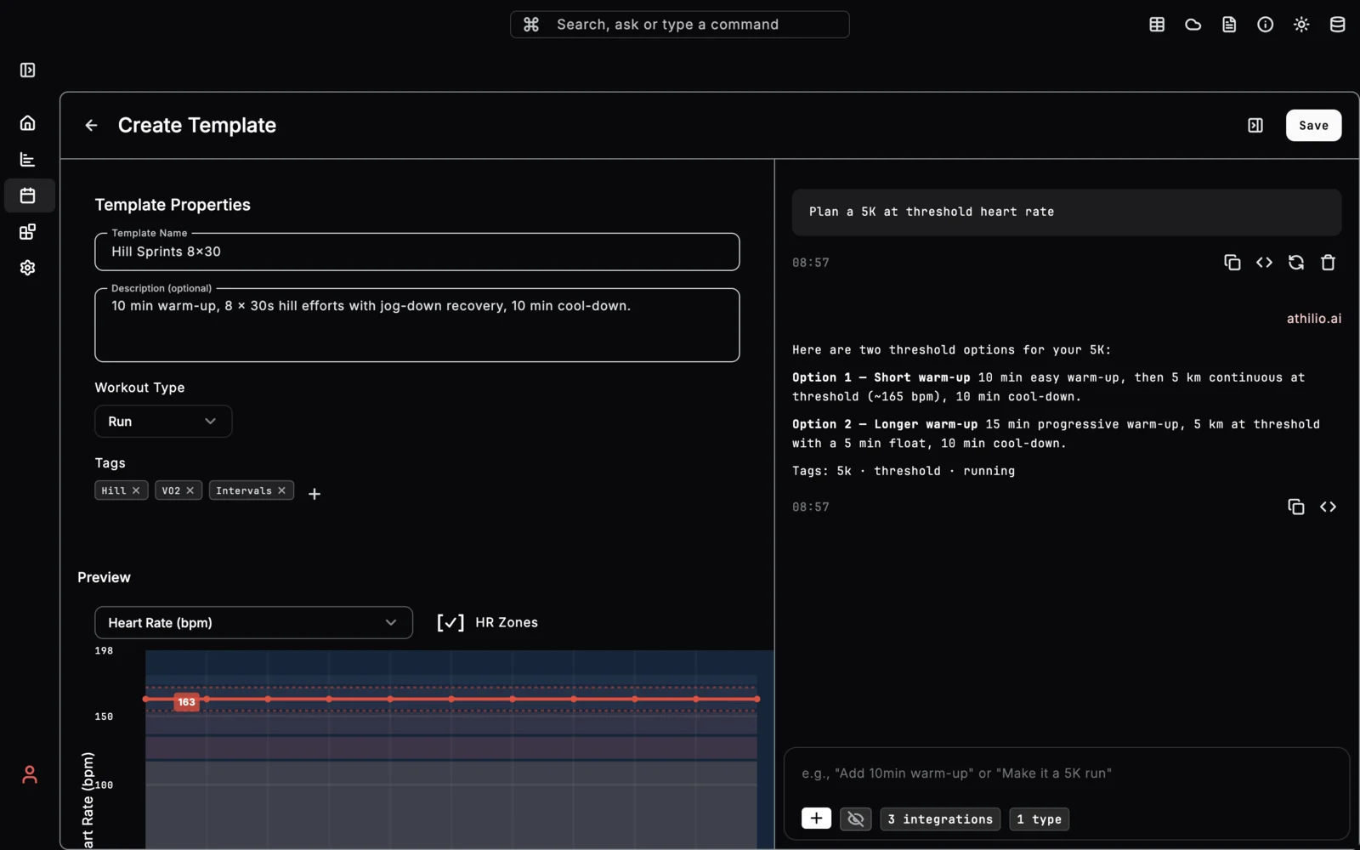Click the Plan a 5K at threshold heart rate message
This screenshot has width=1360, height=850.
click(x=1067, y=212)
